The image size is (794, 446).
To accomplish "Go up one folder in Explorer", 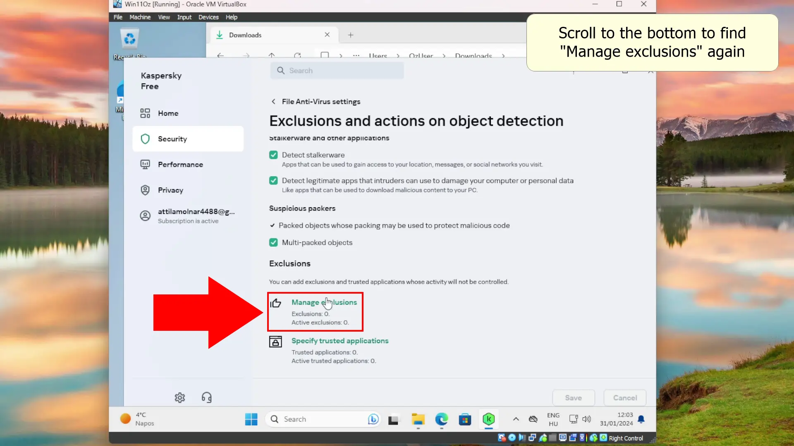I will 272,55.
